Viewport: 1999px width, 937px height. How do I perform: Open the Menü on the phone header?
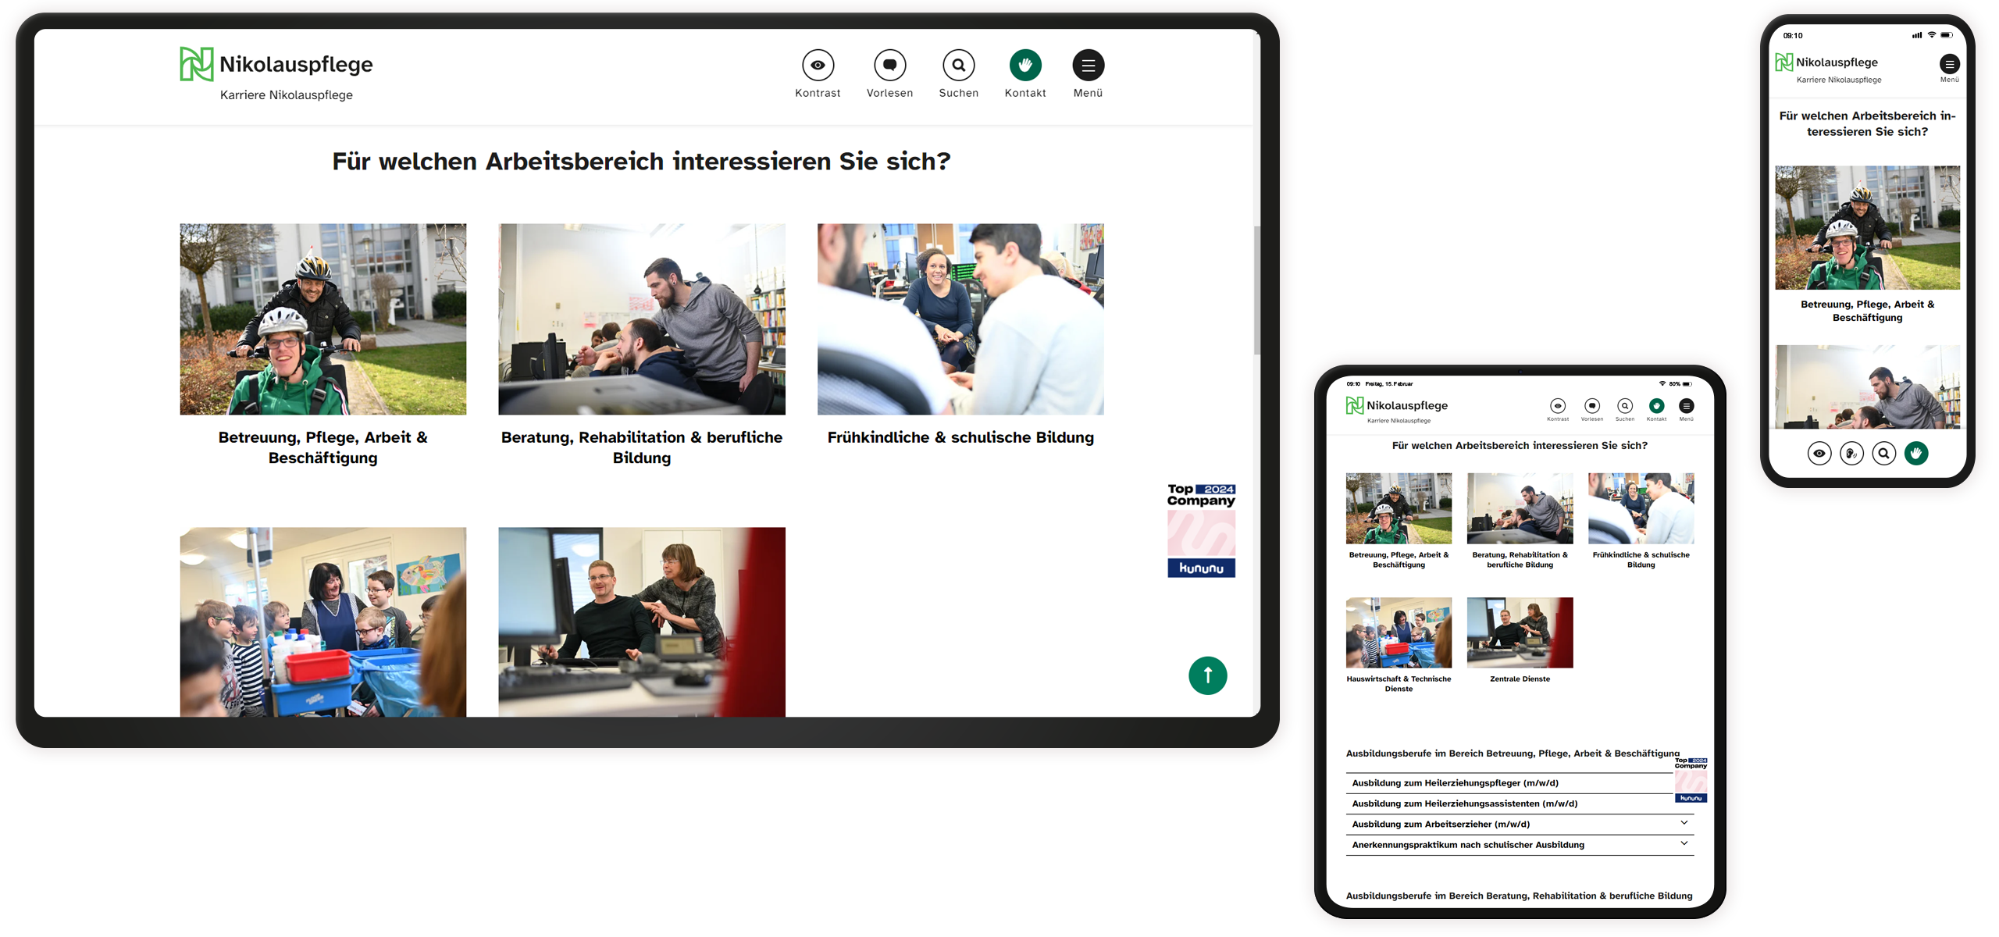pyautogui.click(x=1950, y=64)
